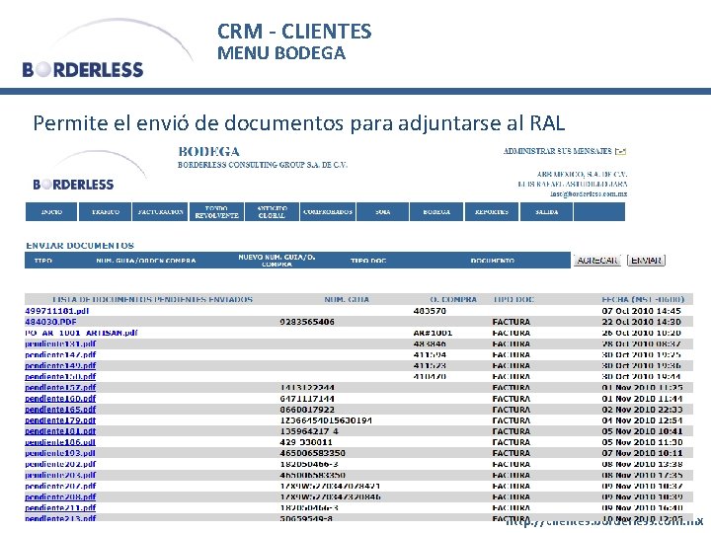Viewport: 711px width, 533px height.
Task: Open pendiente202.pdf
Action: coord(60,464)
